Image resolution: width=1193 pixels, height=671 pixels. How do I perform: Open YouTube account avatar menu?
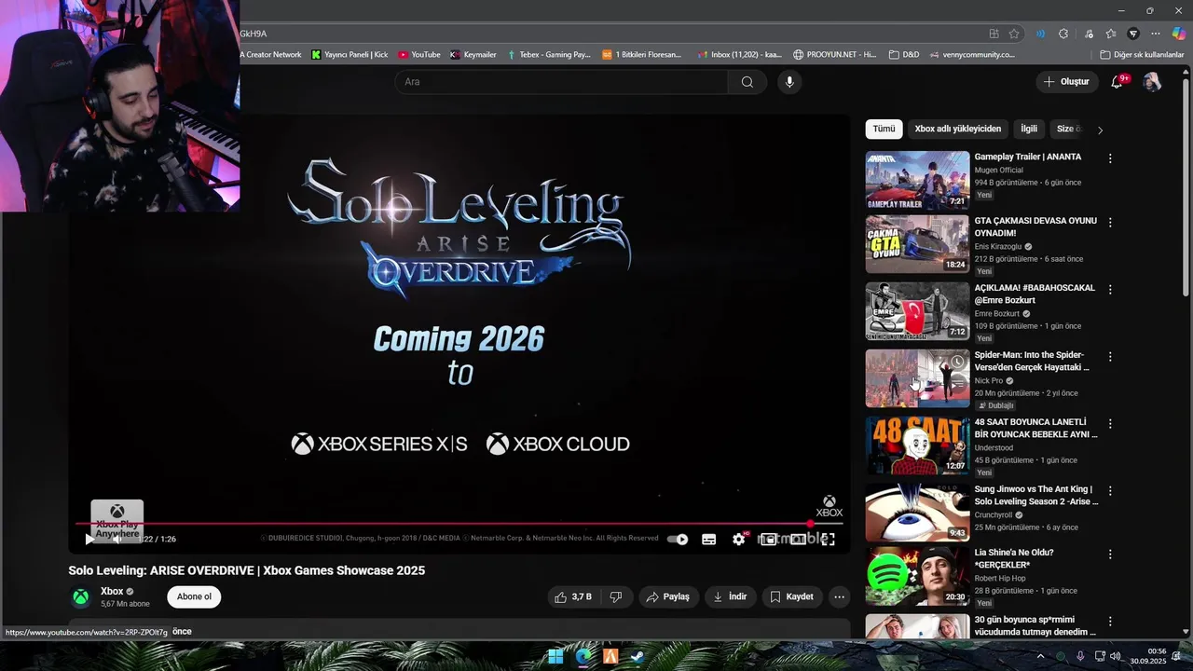pyautogui.click(x=1152, y=82)
